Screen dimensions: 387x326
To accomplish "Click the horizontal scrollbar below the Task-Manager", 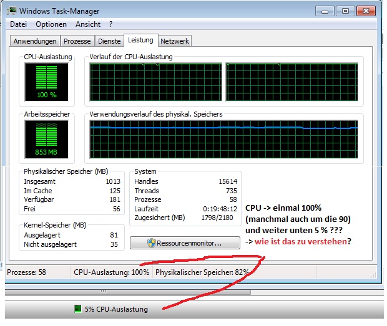I will tap(128, 292).
